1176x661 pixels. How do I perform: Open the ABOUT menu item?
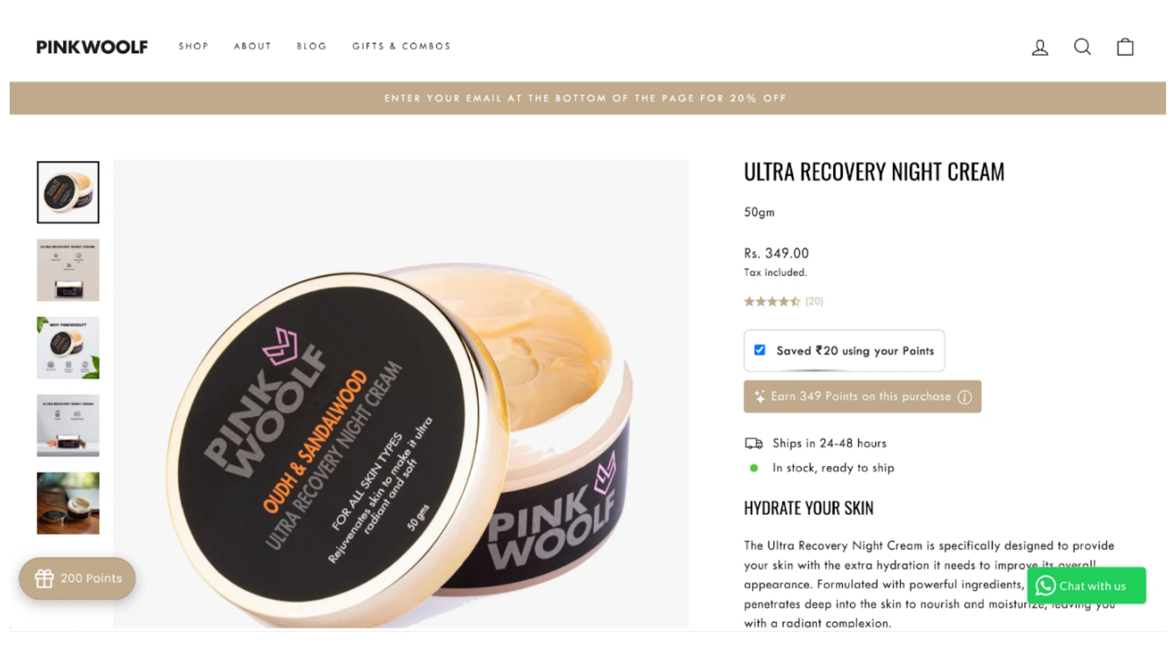pos(252,46)
